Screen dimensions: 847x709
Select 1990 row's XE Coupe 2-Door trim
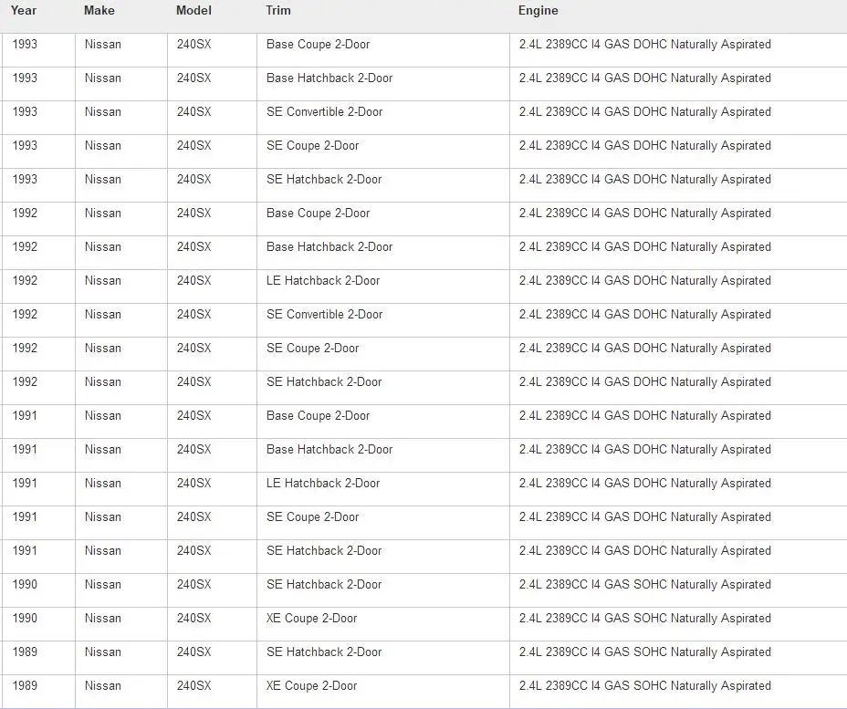(311, 619)
